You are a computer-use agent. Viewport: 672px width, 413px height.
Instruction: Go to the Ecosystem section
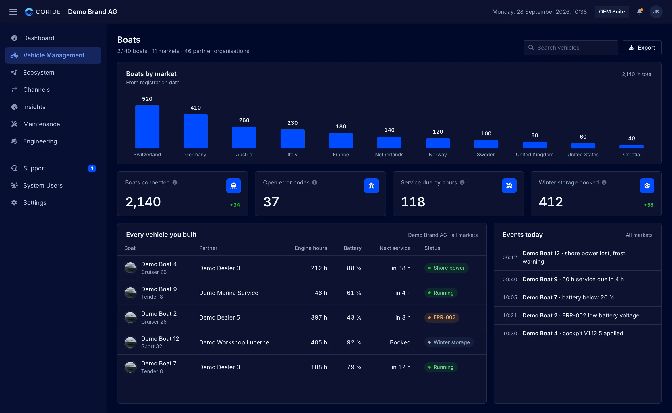coord(53,73)
